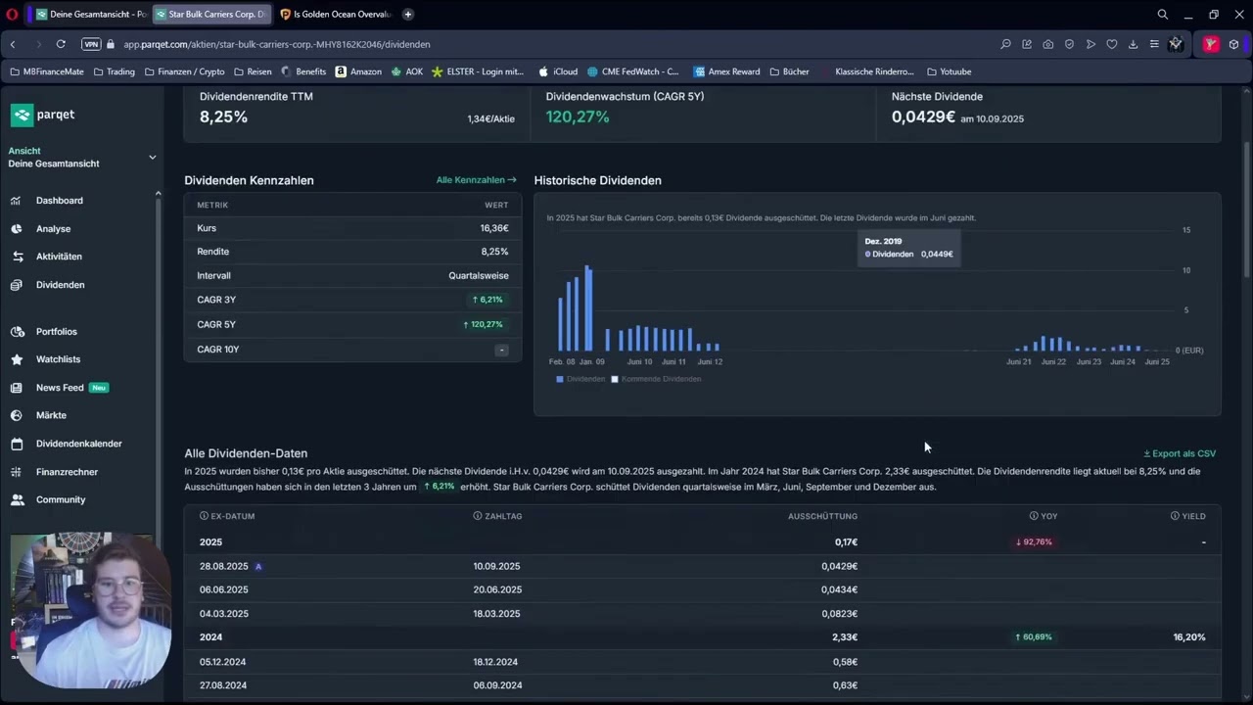This screenshot has width=1253, height=705.
Task: Switch to the Is Golden Ocean Overvalued tab
Action: point(335,15)
